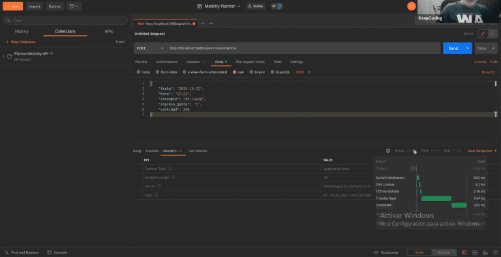Open Find and Replace search icon
The width and height of the screenshot is (501, 257).
pos(7,252)
